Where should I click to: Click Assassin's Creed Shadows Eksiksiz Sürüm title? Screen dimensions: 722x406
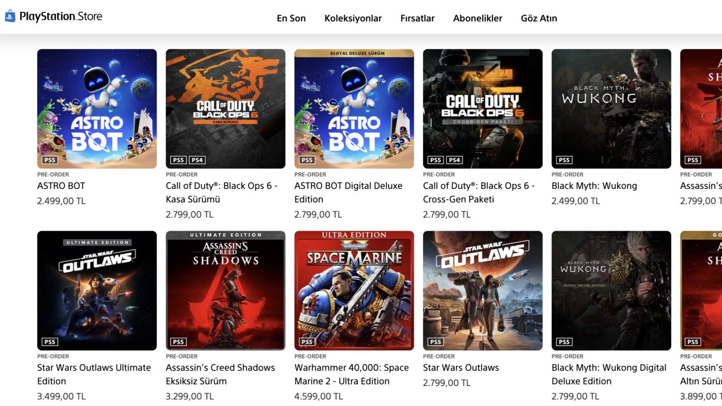tap(221, 374)
